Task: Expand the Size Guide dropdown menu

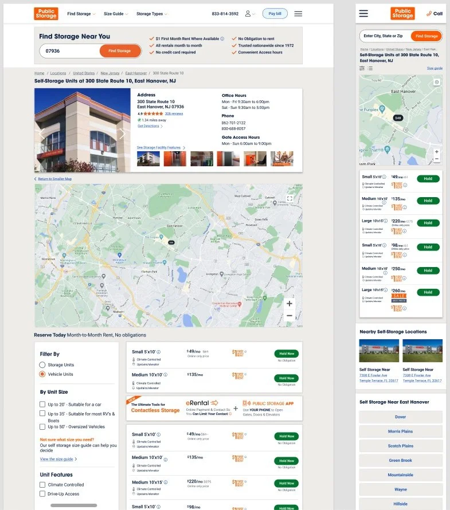Action: pos(116,14)
